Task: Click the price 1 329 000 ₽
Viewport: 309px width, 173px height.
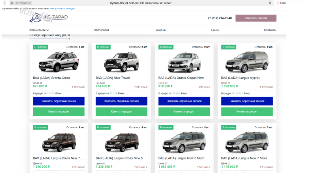Action: [x=230, y=86]
